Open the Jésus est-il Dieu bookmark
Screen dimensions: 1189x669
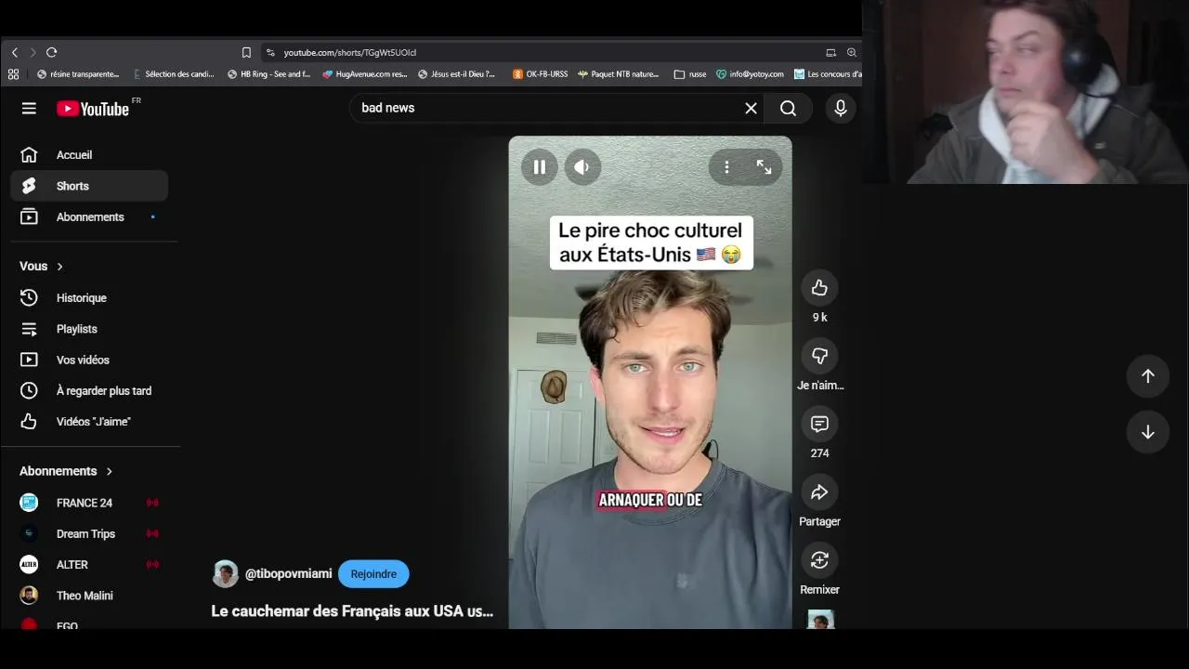pyautogui.click(x=457, y=74)
